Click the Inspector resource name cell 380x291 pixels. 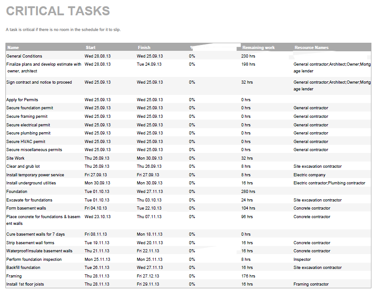click(302, 260)
